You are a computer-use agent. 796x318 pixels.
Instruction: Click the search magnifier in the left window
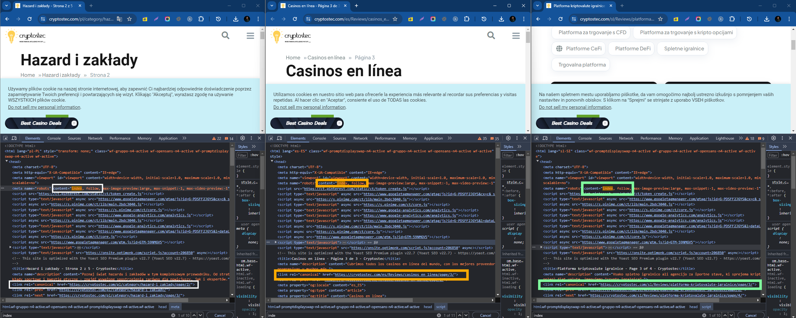pos(226,36)
